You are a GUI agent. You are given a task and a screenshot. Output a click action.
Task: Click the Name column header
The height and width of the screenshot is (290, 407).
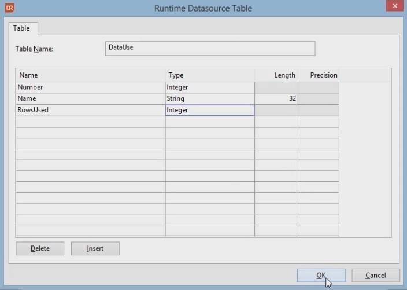click(x=90, y=75)
